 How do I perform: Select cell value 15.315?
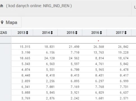pyautogui.click(x=25, y=47)
